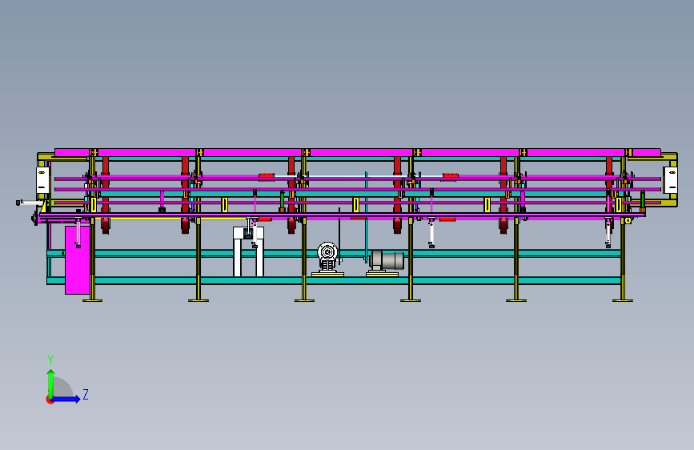Select the blue Z axis arrow

point(66,399)
